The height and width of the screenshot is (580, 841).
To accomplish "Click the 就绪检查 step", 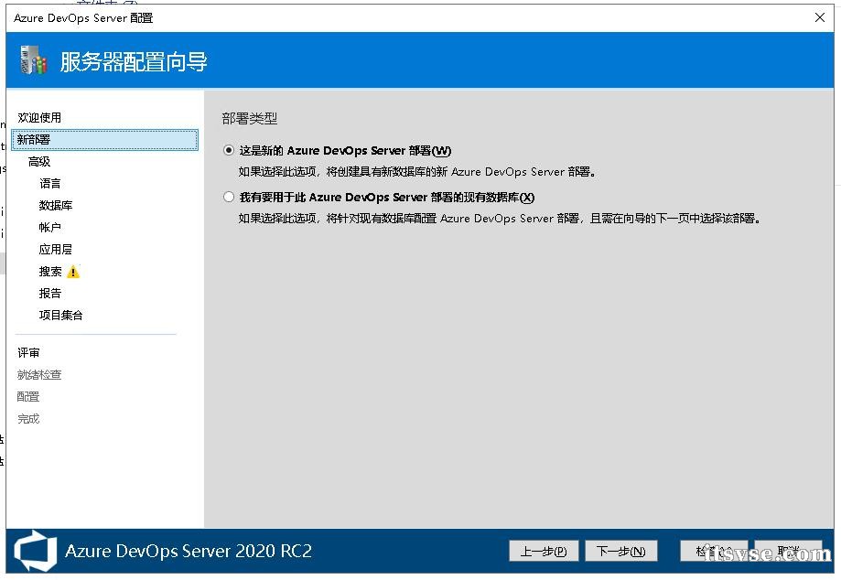I will pos(39,375).
